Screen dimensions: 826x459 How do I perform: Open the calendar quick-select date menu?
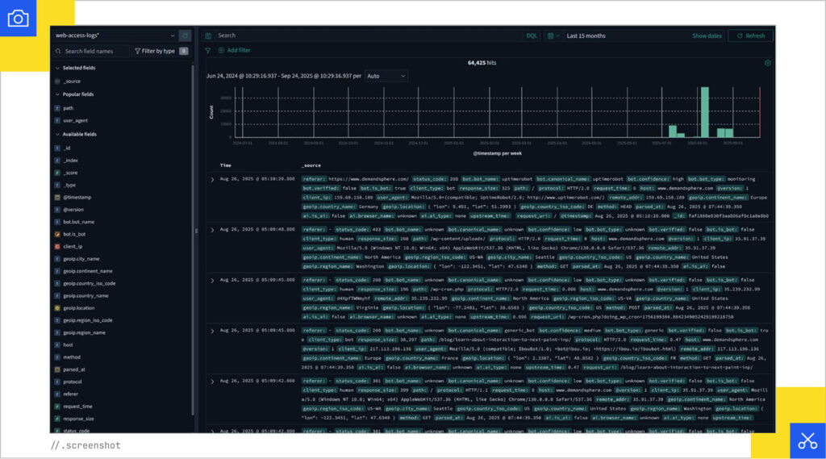point(553,35)
